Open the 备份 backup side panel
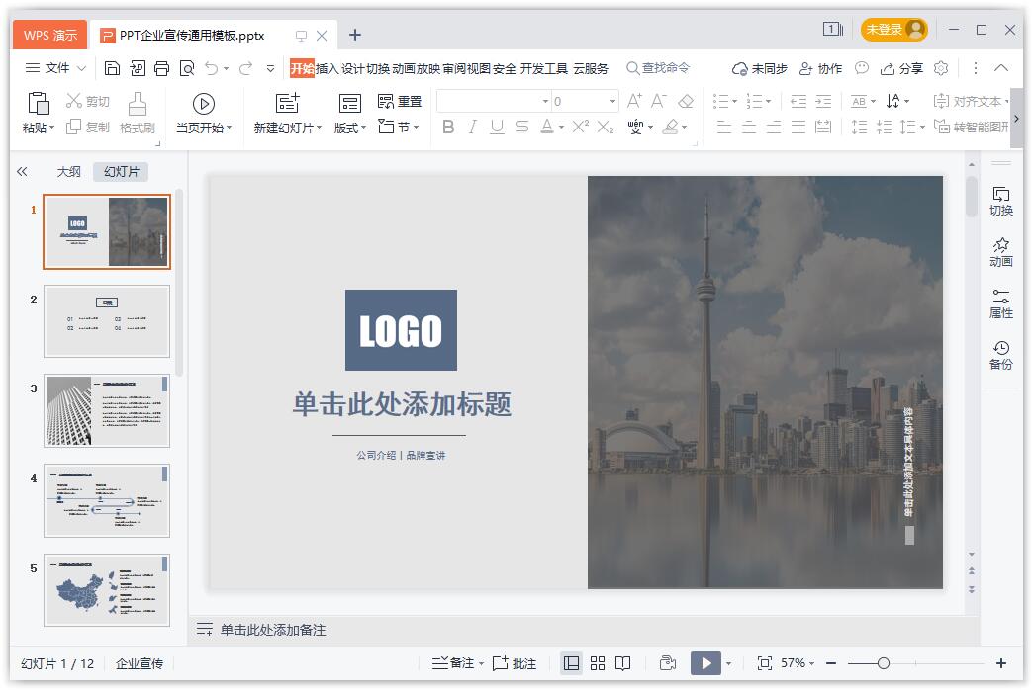The height and width of the screenshot is (690, 1033). [x=1000, y=355]
